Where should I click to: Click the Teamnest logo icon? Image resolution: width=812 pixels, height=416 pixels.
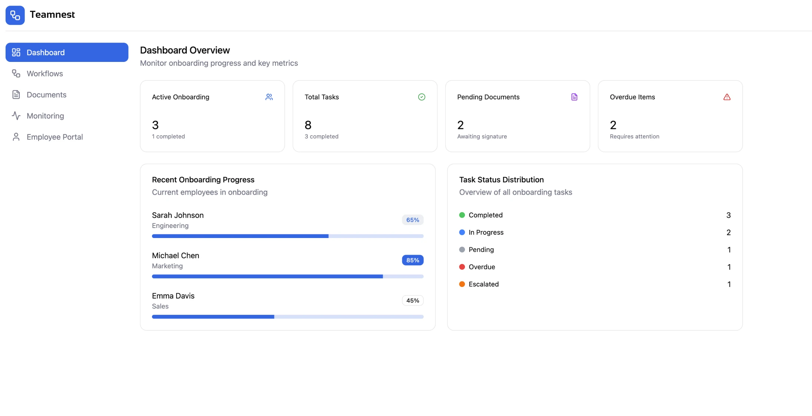(x=15, y=15)
